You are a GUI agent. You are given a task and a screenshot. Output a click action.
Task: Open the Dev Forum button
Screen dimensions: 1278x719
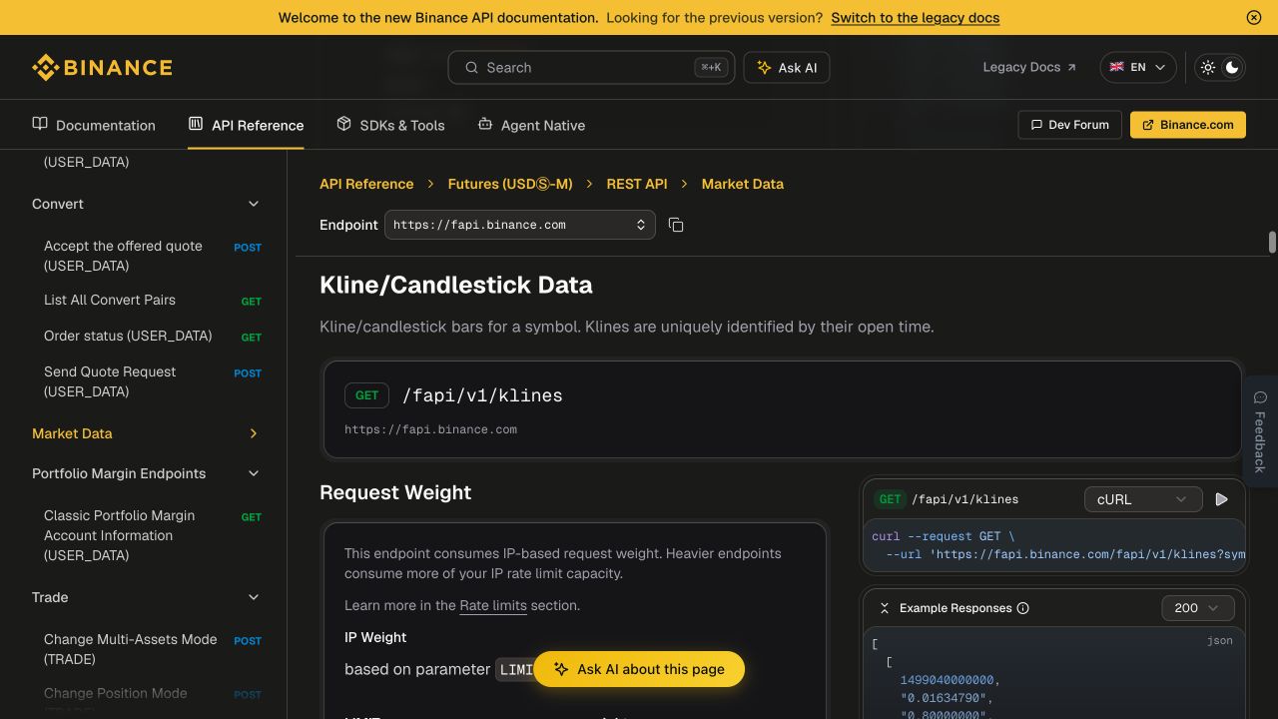[1069, 125]
